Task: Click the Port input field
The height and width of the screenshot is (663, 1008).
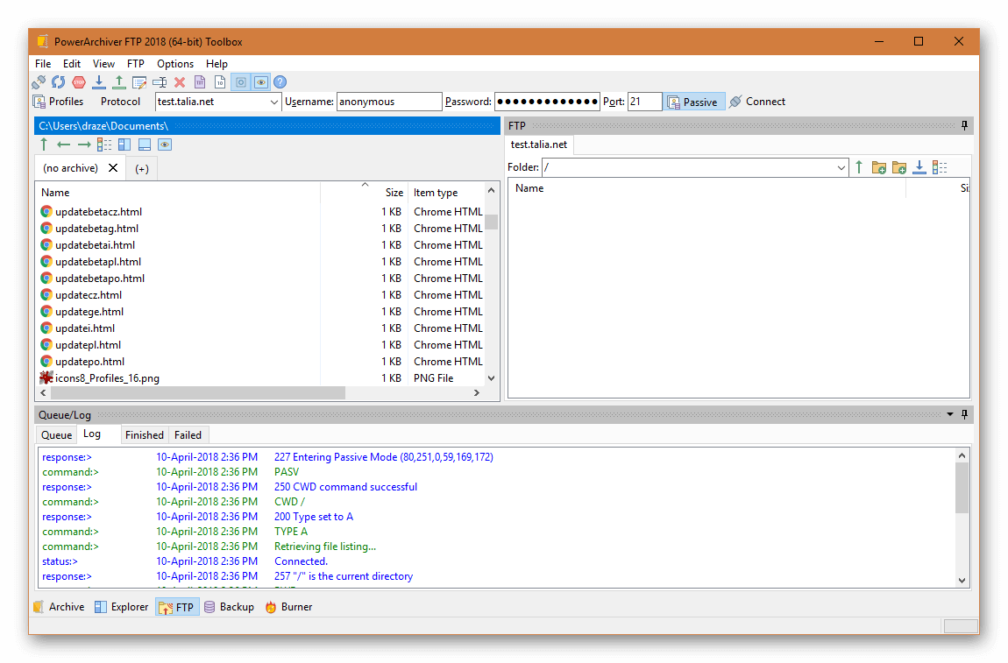Action: coord(644,102)
